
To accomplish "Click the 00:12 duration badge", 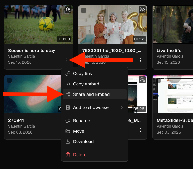I will (139, 39).
